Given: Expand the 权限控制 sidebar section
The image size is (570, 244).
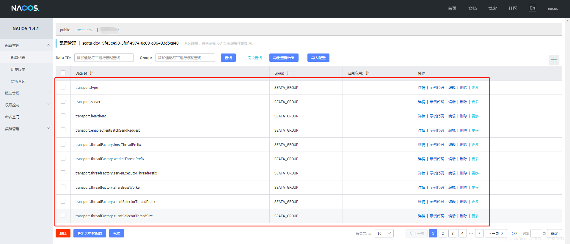Looking at the screenshot, I should 26,105.
